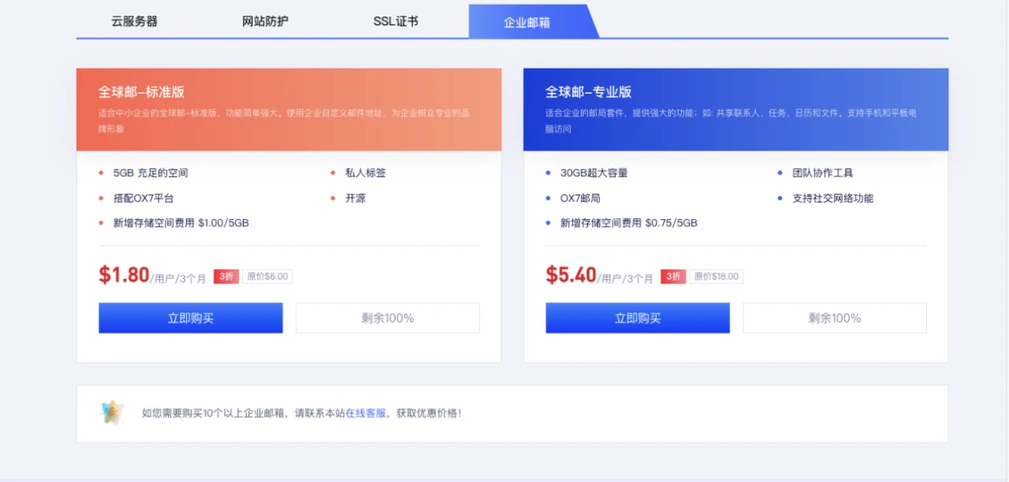Click the 全球邮-专业版 blue header banner
This screenshot has height=482, width=1009.
[735, 109]
